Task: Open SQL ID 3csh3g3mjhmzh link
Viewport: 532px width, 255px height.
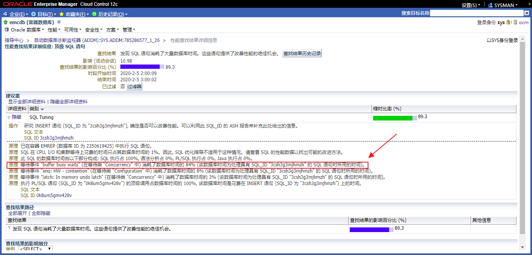Action: point(49,138)
